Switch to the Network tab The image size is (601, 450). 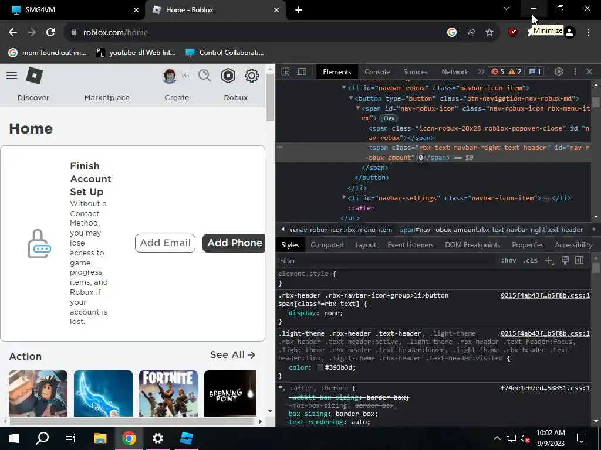click(455, 72)
